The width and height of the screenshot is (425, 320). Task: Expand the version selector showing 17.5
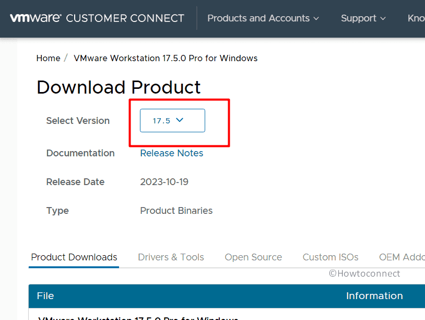coord(172,120)
